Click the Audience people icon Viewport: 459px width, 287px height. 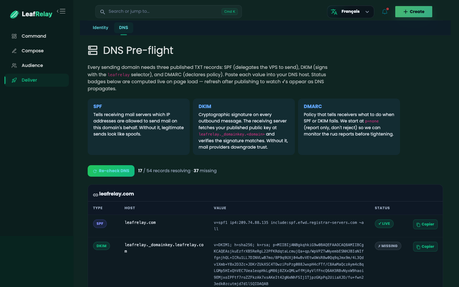tap(14, 65)
